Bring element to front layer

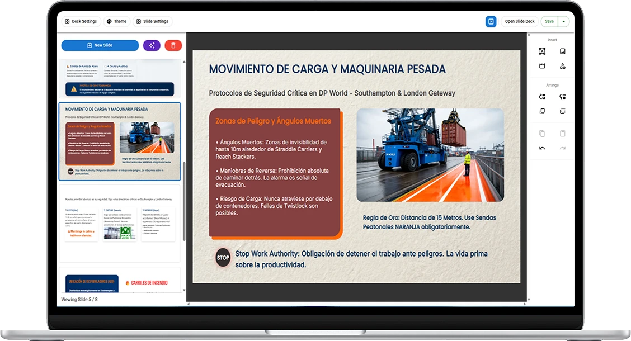coord(542,111)
